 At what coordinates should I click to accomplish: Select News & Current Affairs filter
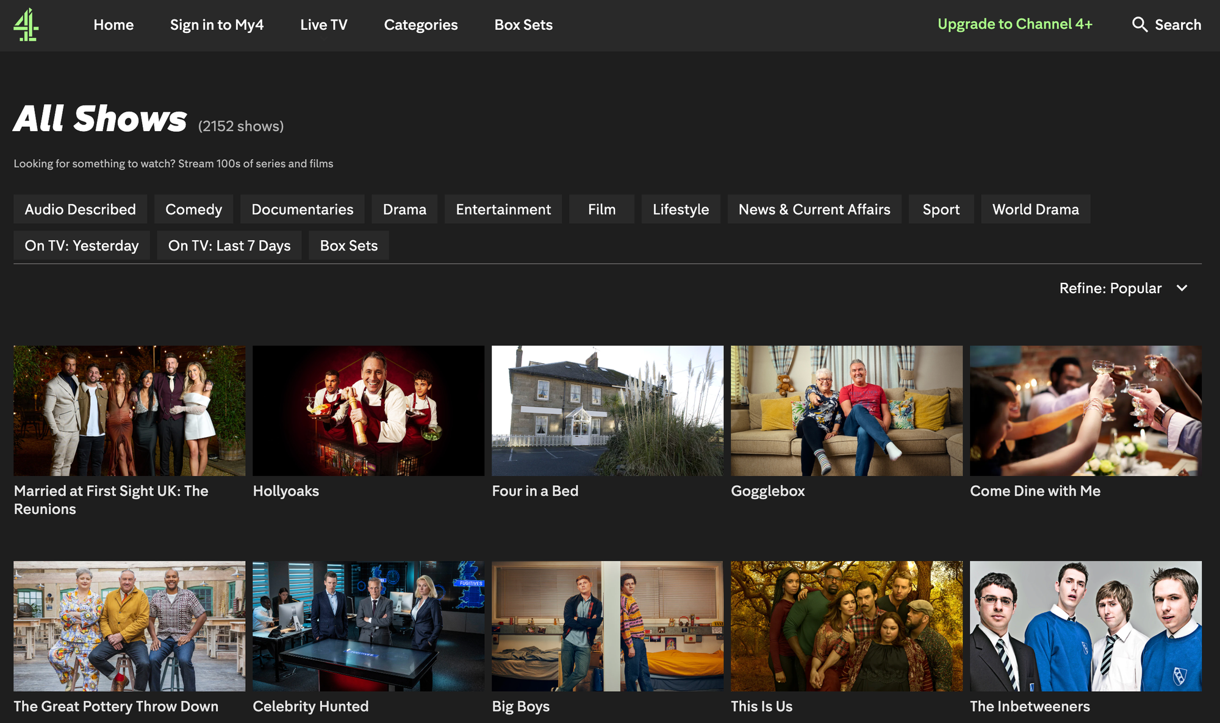coord(814,209)
